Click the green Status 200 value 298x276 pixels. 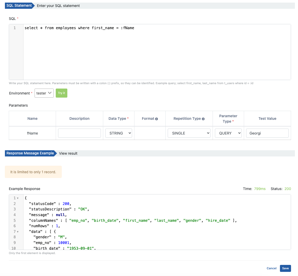point(288,189)
